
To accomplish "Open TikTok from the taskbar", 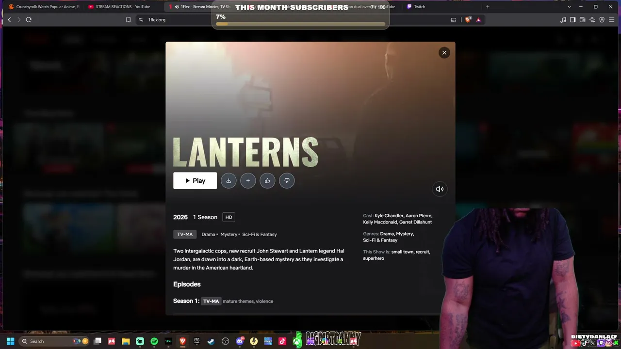I will pyautogui.click(x=282, y=341).
